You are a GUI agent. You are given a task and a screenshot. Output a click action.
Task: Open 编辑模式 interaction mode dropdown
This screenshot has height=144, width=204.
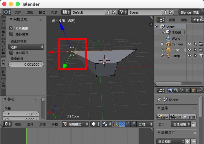pos(75,124)
